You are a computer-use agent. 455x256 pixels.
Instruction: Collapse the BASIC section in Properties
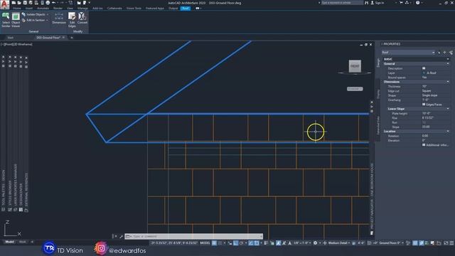(x=448, y=59)
